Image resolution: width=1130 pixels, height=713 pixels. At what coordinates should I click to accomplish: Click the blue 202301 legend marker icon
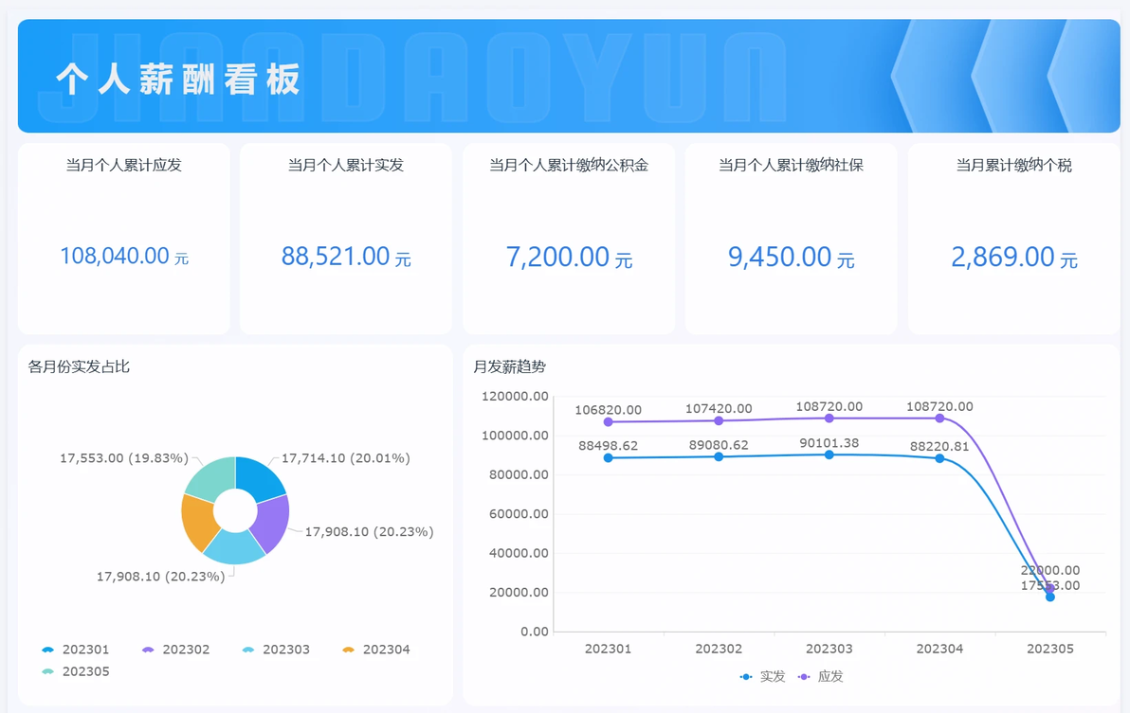[48, 651]
